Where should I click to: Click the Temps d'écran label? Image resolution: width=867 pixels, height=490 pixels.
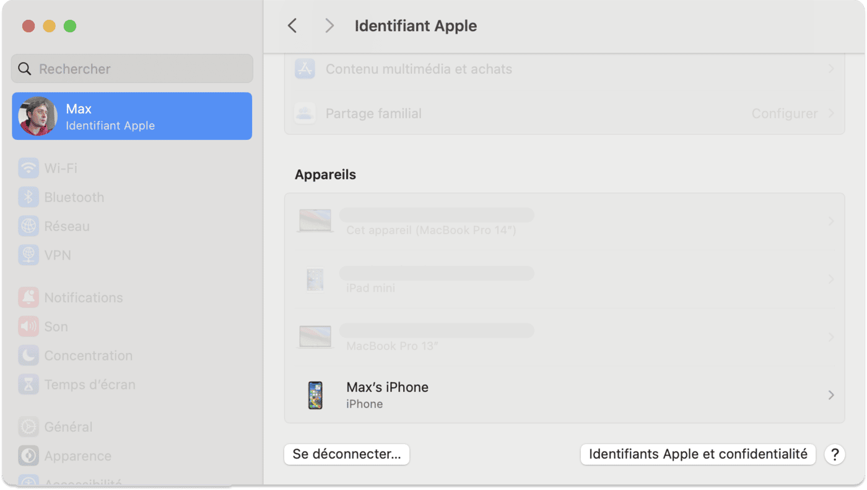pyautogui.click(x=90, y=385)
